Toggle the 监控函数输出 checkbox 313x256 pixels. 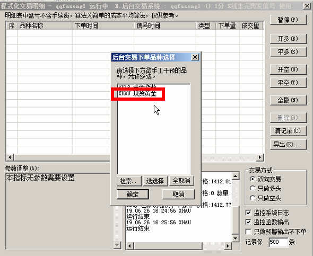tap(248, 222)
